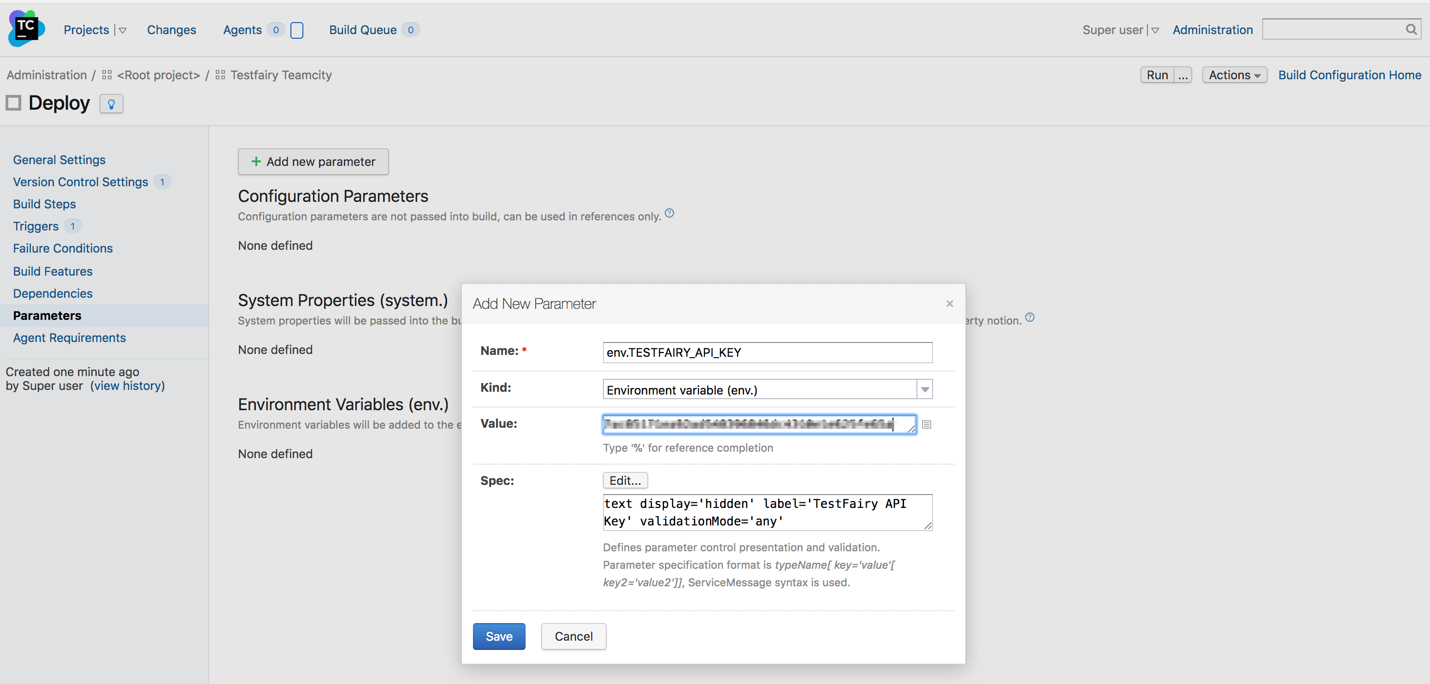Click the Edit spec button
The image size is (1430, 684).
click(625, 481)
